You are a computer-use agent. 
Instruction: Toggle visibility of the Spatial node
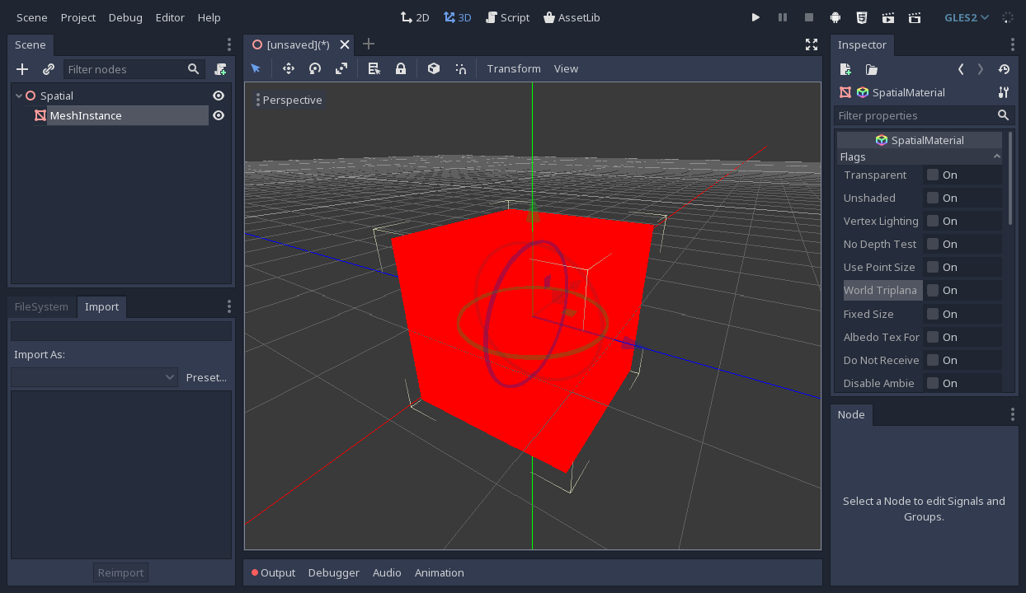click(219, 96)
